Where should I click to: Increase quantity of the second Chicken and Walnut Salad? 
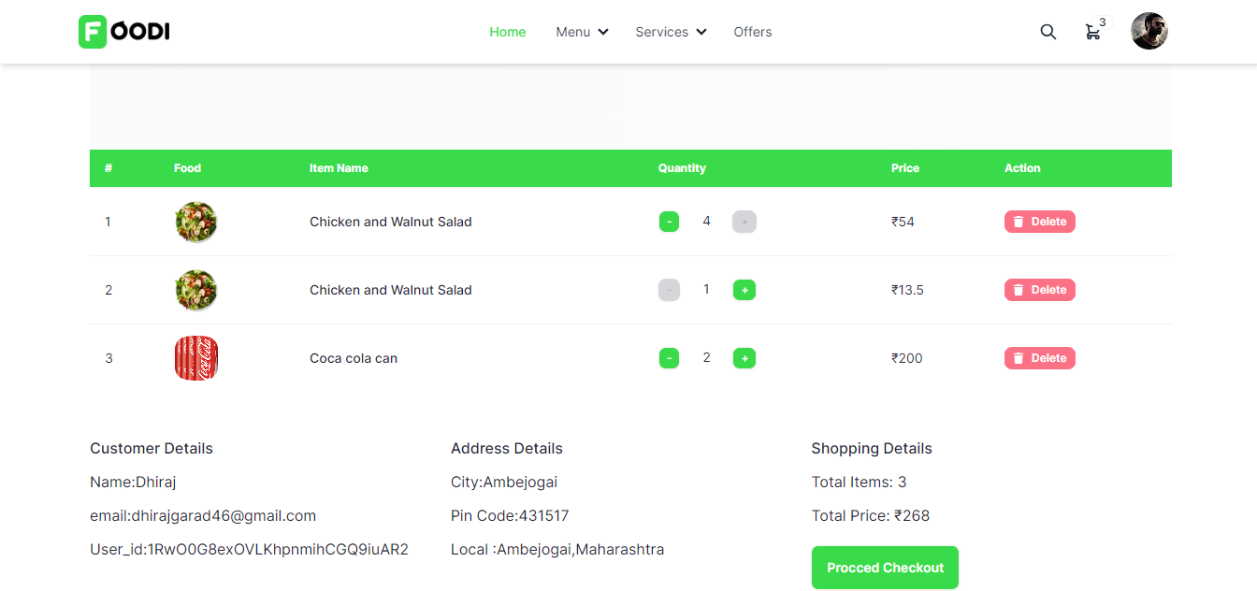click(x=744, y=290)
